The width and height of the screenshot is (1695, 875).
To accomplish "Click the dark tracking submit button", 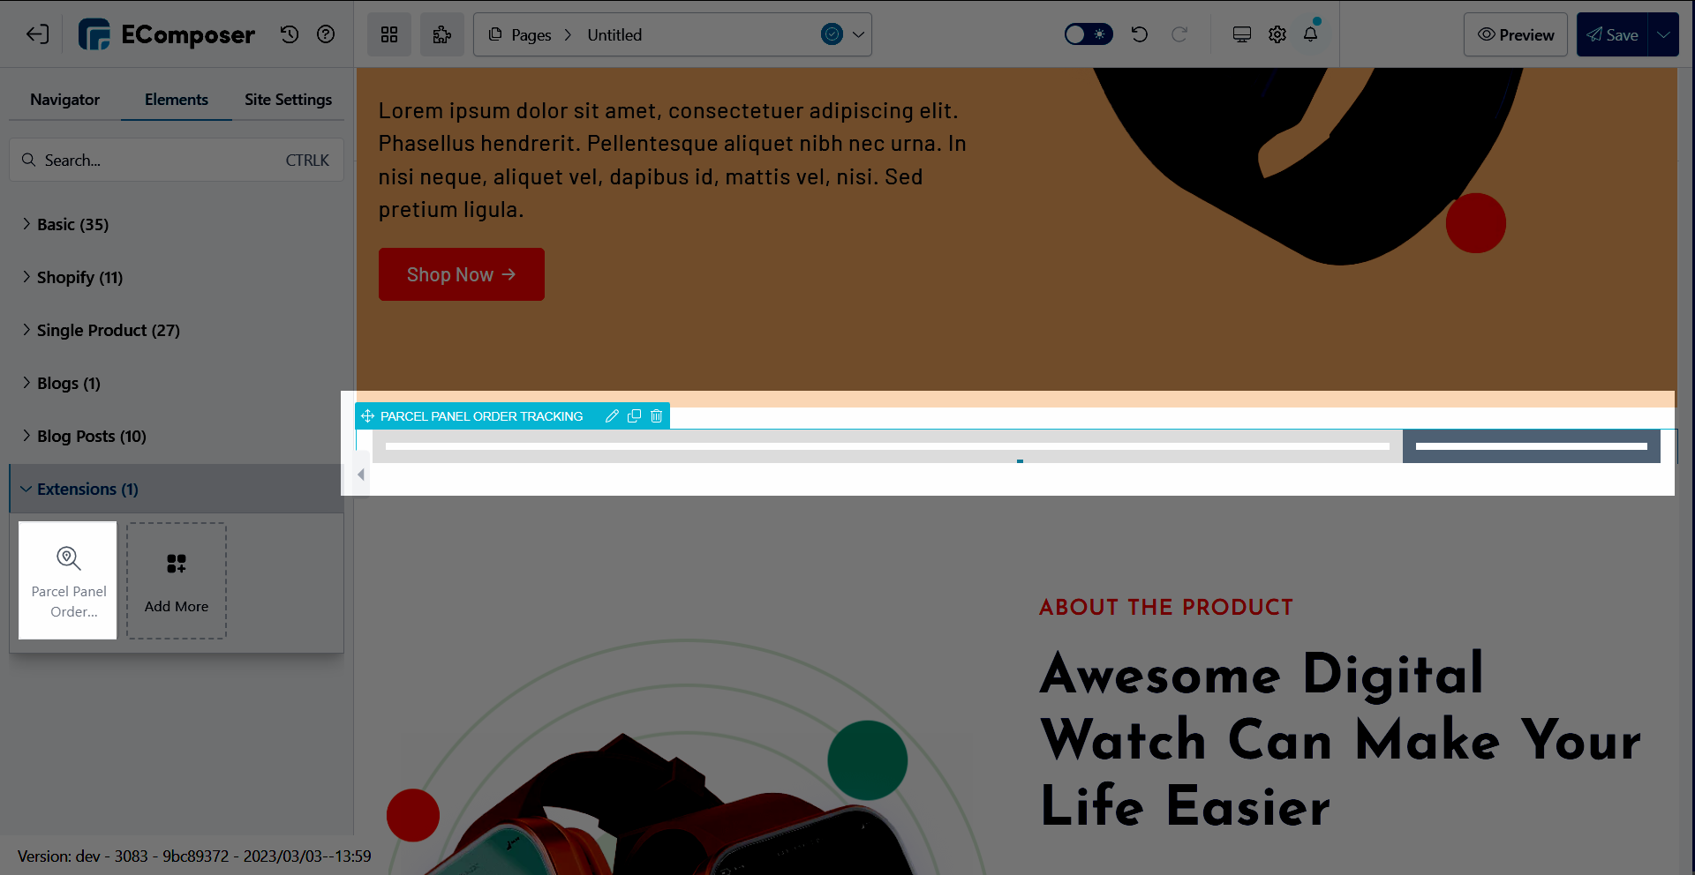I will pos(1532,446).
